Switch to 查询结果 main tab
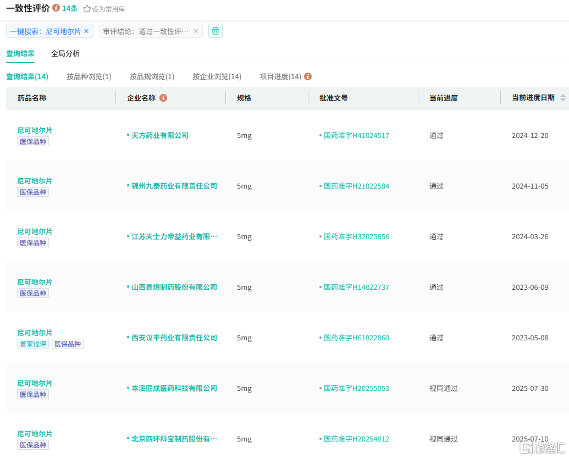This screenshot has height=458, width=569. point(20,54)
